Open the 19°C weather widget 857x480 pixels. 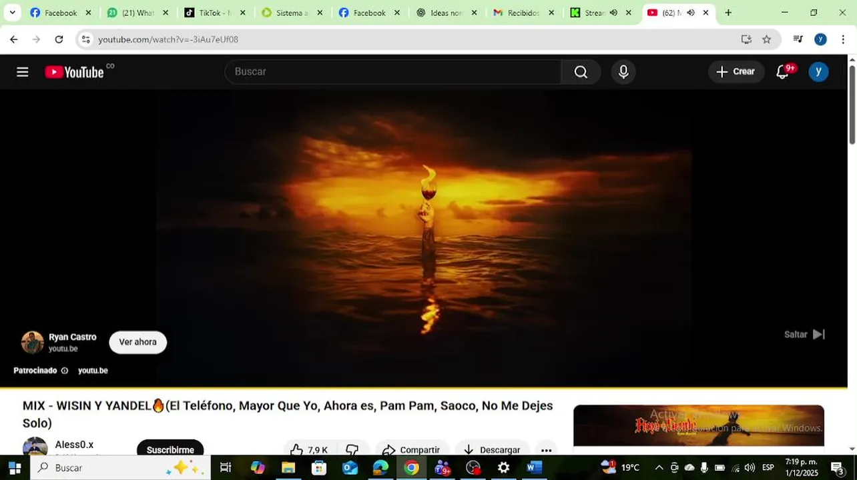[x=621, y=467]
